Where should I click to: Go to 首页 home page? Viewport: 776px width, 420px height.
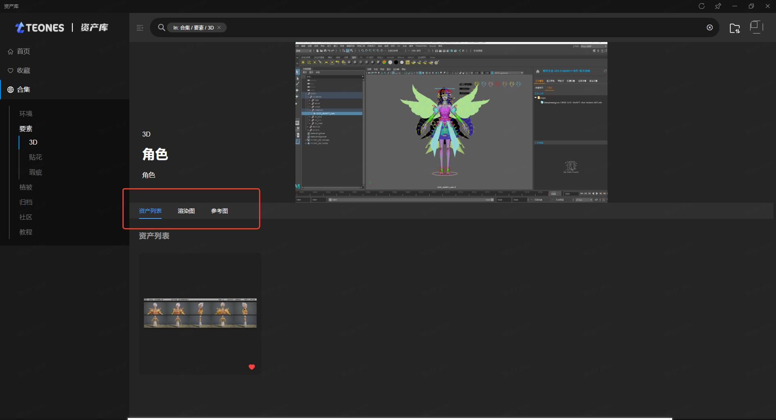(x=23, y=51)
